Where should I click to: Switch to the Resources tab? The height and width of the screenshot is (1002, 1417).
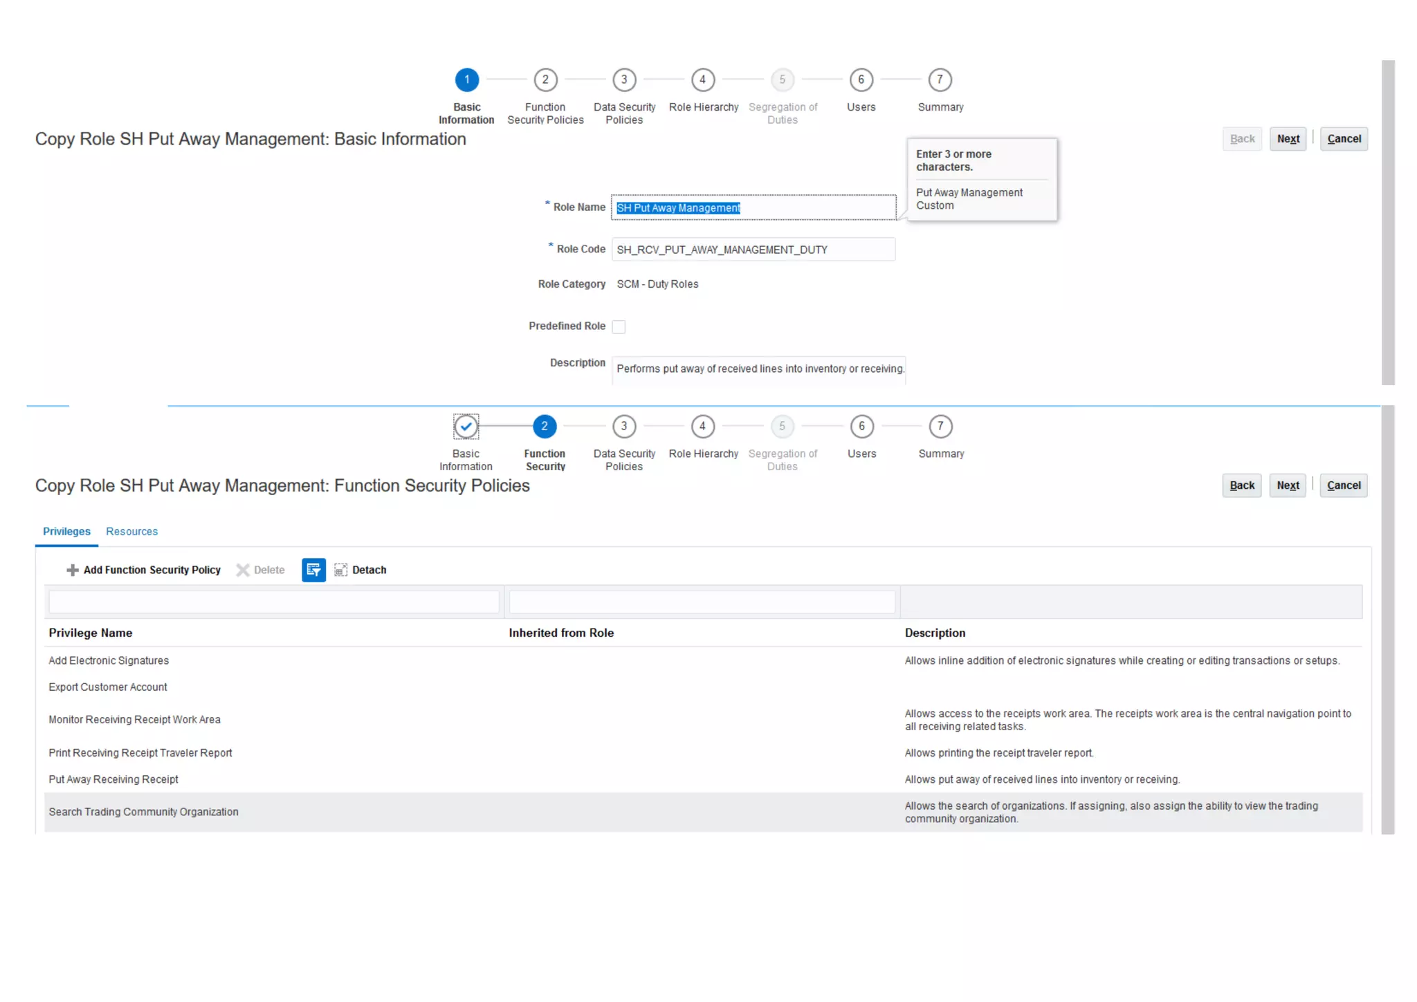click(x=131, y=531)
